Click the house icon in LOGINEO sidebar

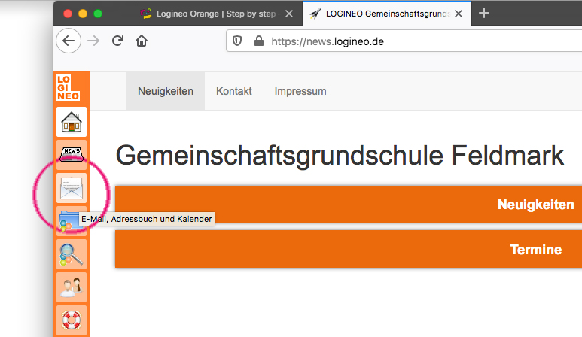pos(72,122)
